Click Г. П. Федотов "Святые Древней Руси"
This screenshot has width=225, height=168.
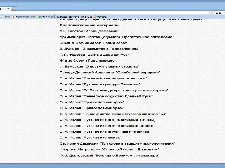(95, 55)
